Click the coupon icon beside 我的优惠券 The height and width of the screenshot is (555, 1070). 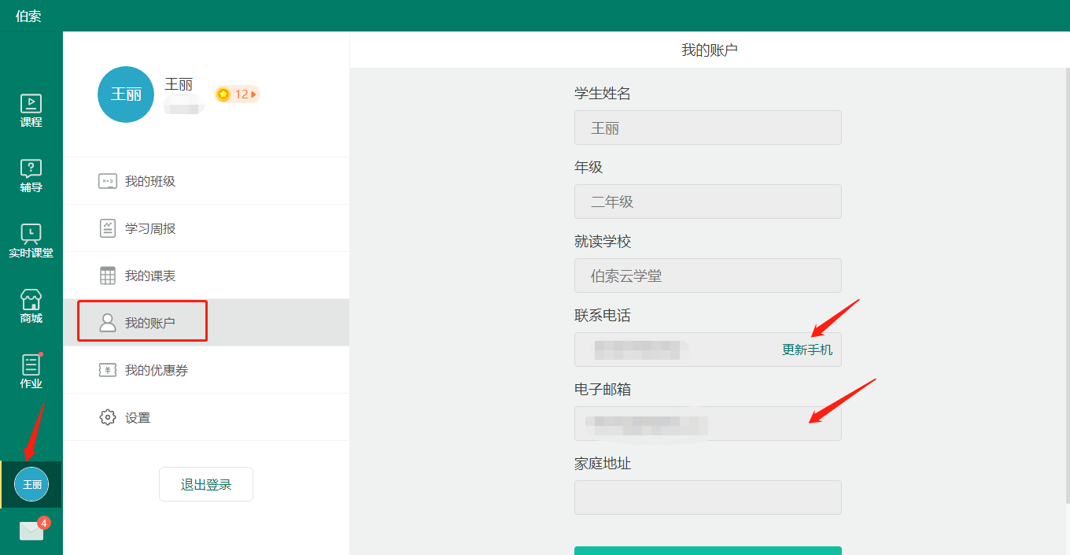pyautogui.click(x=107, y=369)
